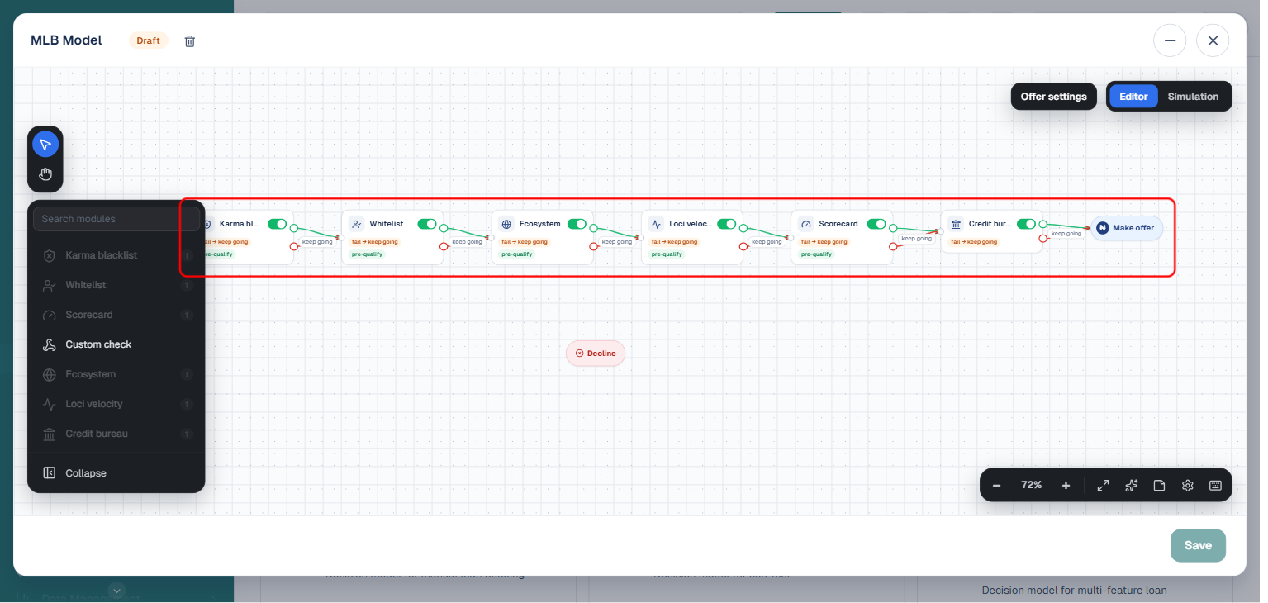Screen dimensions: 1268x603
Task: Click the Save button
Action: pyautogui.click(x=1198, y=545)
